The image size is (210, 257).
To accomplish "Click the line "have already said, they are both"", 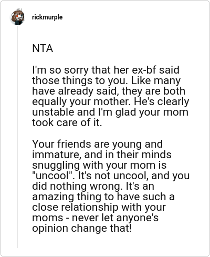I will [x=109, y=91].
